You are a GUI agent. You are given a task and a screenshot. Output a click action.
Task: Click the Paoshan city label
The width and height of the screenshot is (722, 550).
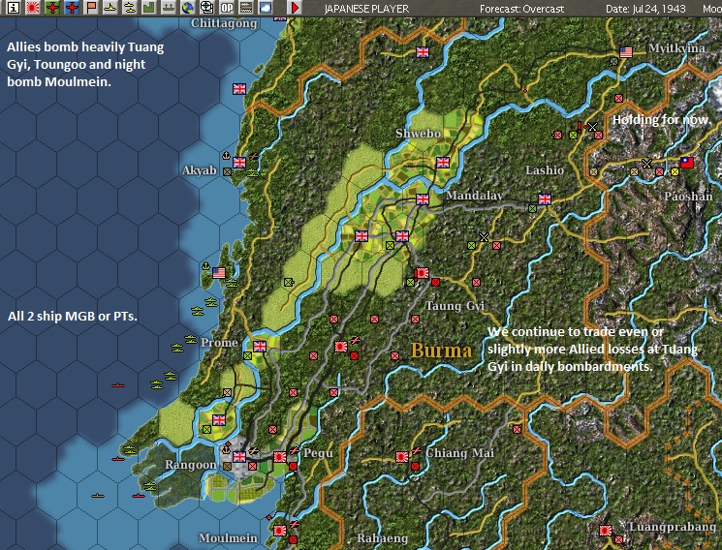pos(688,197)
